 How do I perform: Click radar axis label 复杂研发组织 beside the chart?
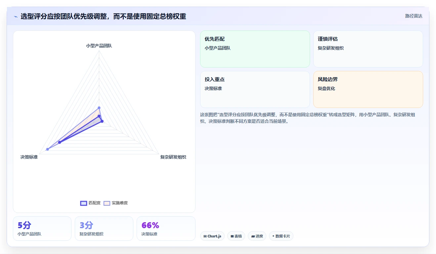173,157
